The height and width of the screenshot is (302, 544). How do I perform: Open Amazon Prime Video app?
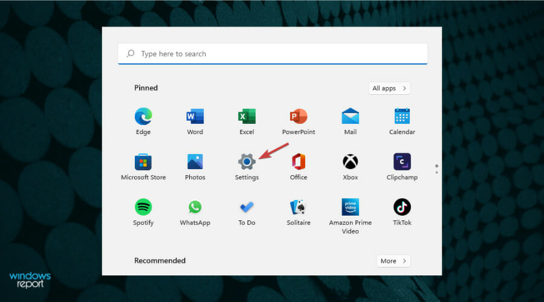tap(351, 207)
